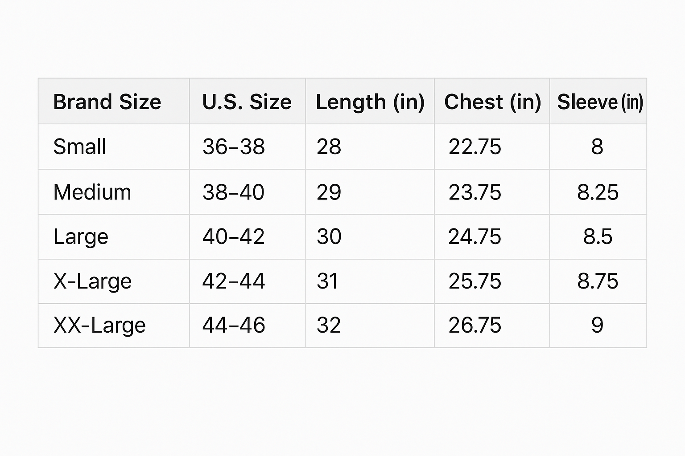This screenshot has height=456, width=685.
Task: Click the sleeve value 8.25
Action: pos(598,192)
